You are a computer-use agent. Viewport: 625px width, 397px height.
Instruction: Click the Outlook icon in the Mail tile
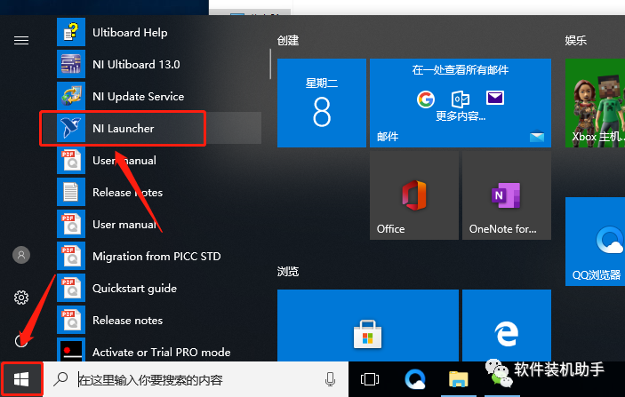click(460, 99)
